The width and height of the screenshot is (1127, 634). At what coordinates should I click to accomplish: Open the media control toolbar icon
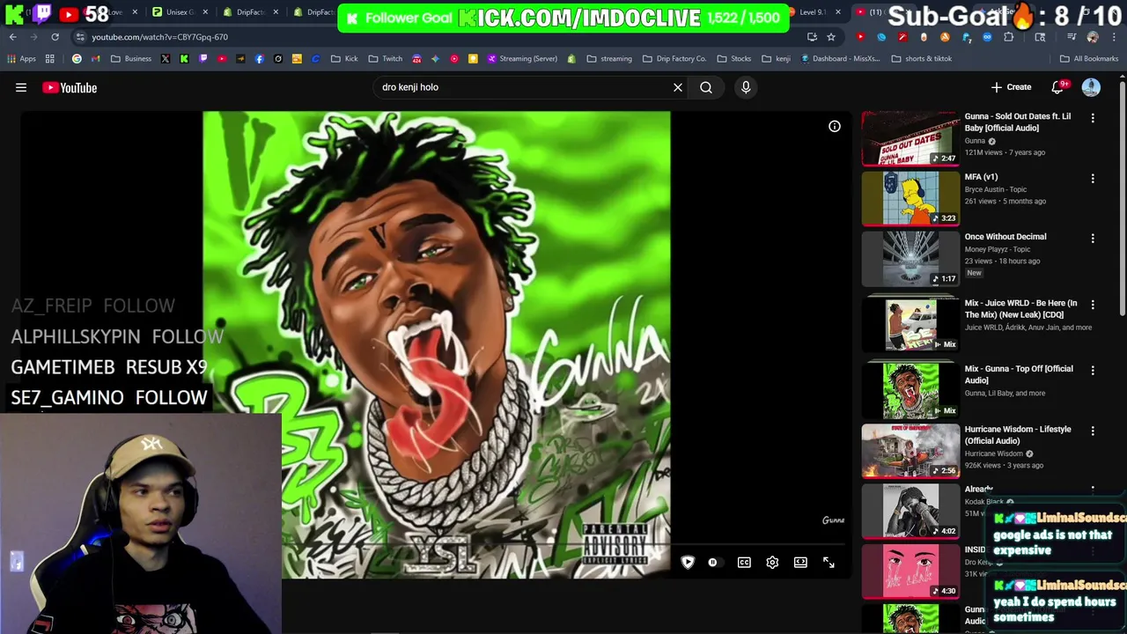1072,37
